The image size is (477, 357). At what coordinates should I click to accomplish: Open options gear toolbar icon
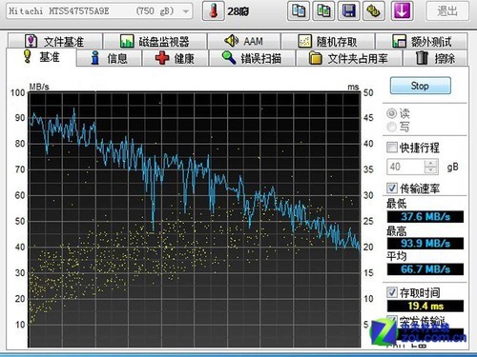click(x=374, y=11)
